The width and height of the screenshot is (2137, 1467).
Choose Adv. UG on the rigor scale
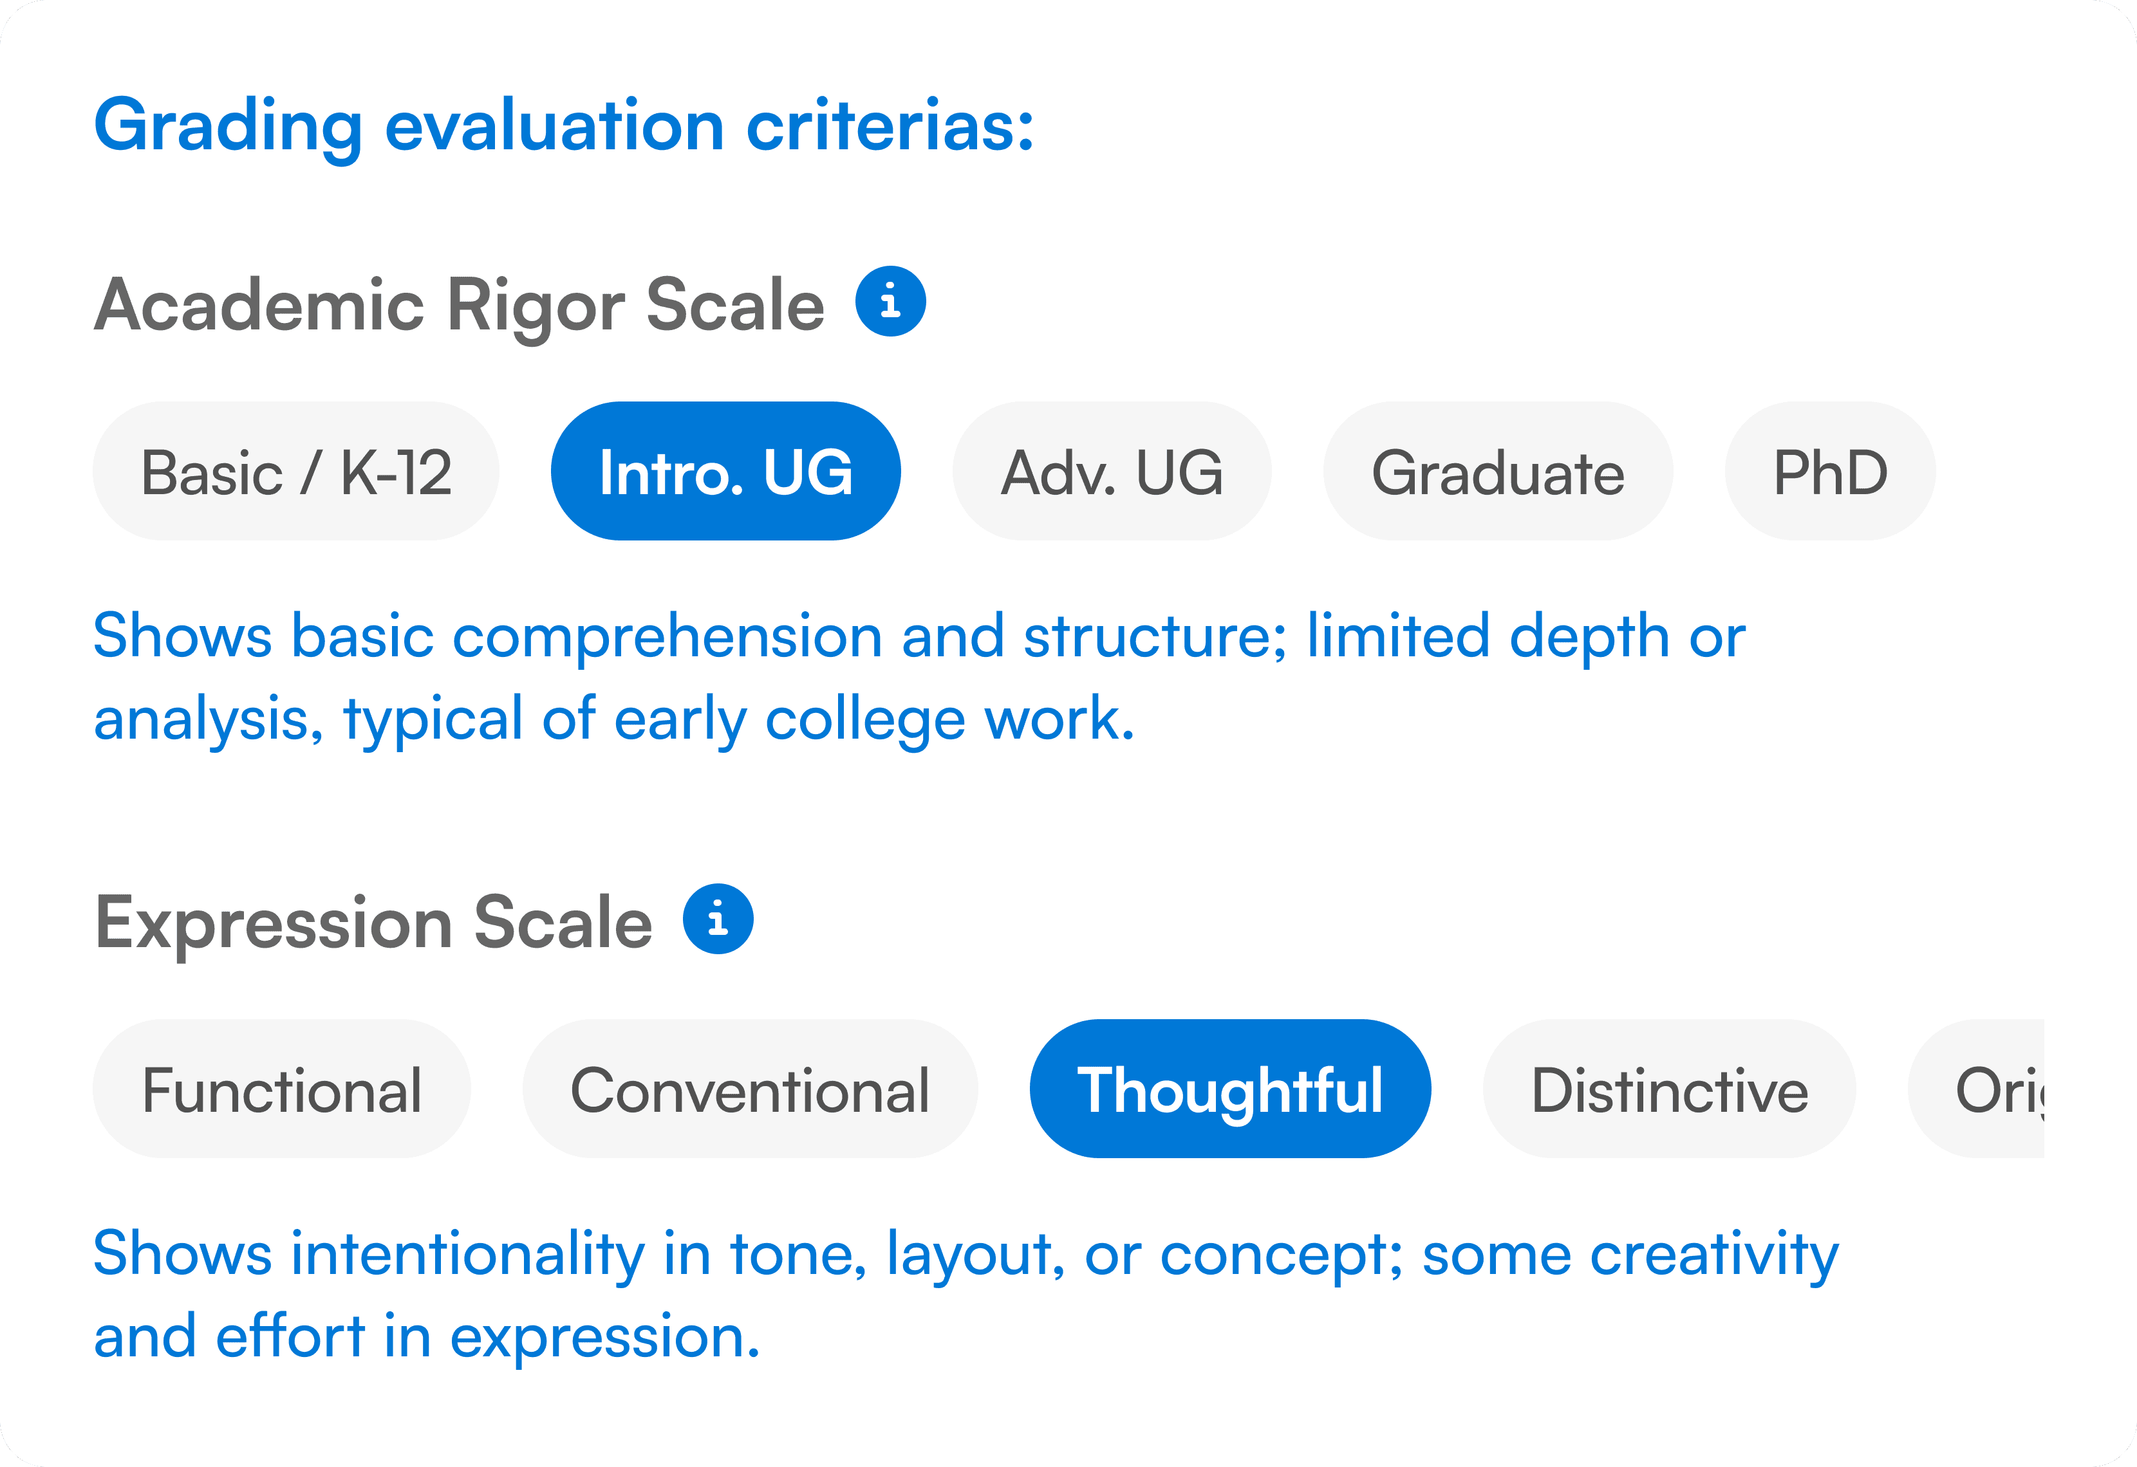click(x=1112, y=472)
